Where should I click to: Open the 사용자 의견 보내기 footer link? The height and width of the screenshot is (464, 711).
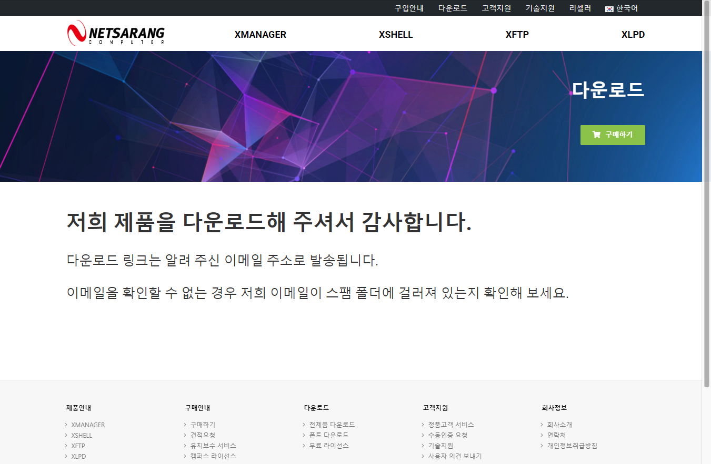point(455,456)
